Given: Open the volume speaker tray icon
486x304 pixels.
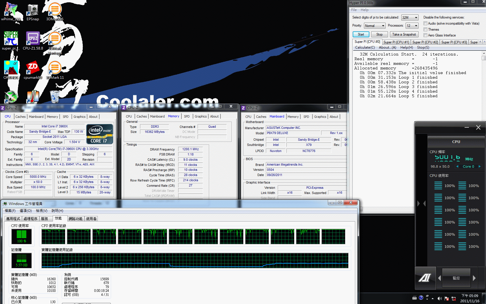Looking at the screenshot, I should coord(440,298).
